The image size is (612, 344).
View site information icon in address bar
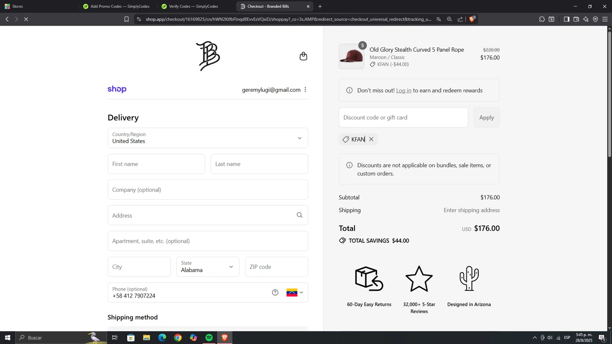pyautogui.click(x=139, y=19)
